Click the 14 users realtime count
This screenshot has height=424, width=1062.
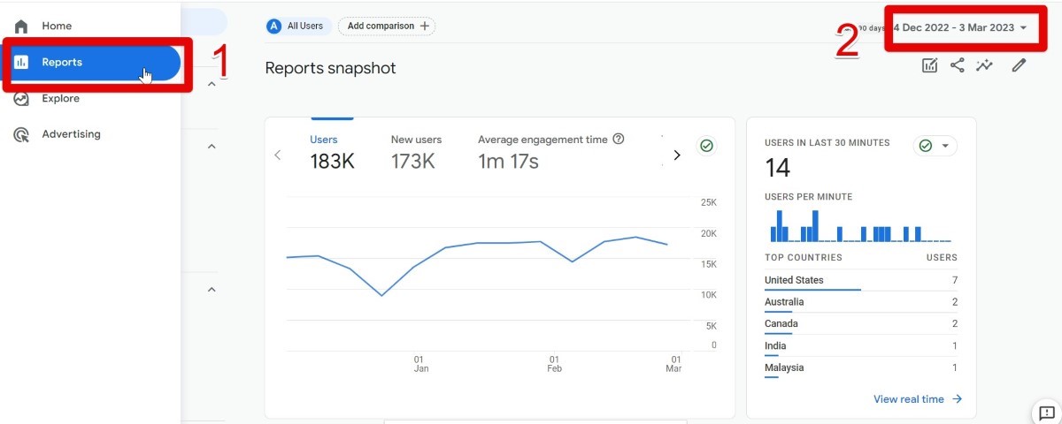pyautogui.click(x=778, y=168)
